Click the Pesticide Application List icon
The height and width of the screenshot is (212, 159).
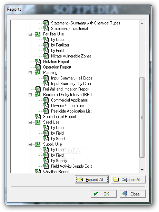coord(46,111)
